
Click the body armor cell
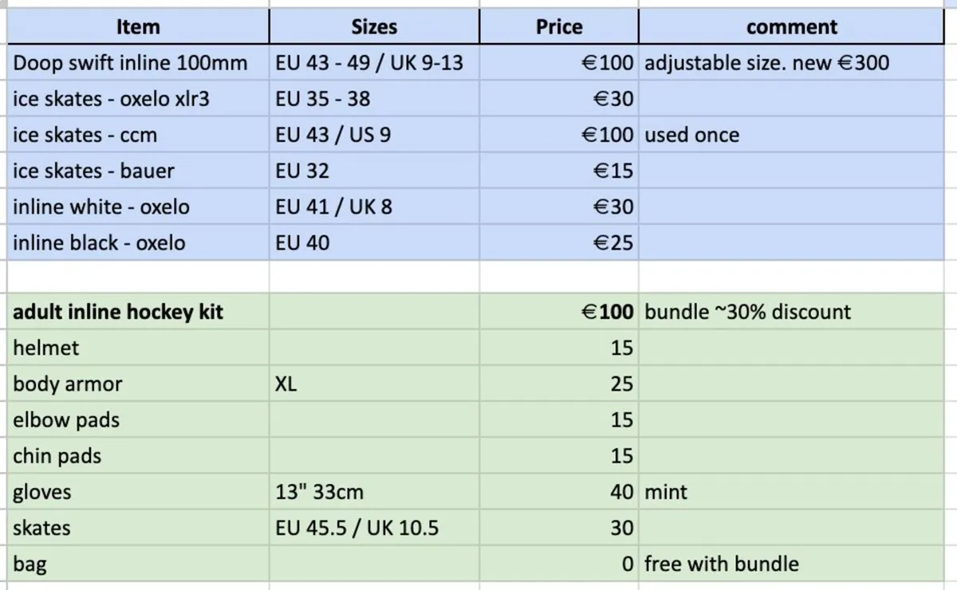coord(138,383)
